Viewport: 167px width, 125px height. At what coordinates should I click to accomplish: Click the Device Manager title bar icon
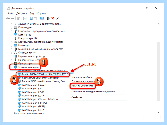(x=9, y=8)
